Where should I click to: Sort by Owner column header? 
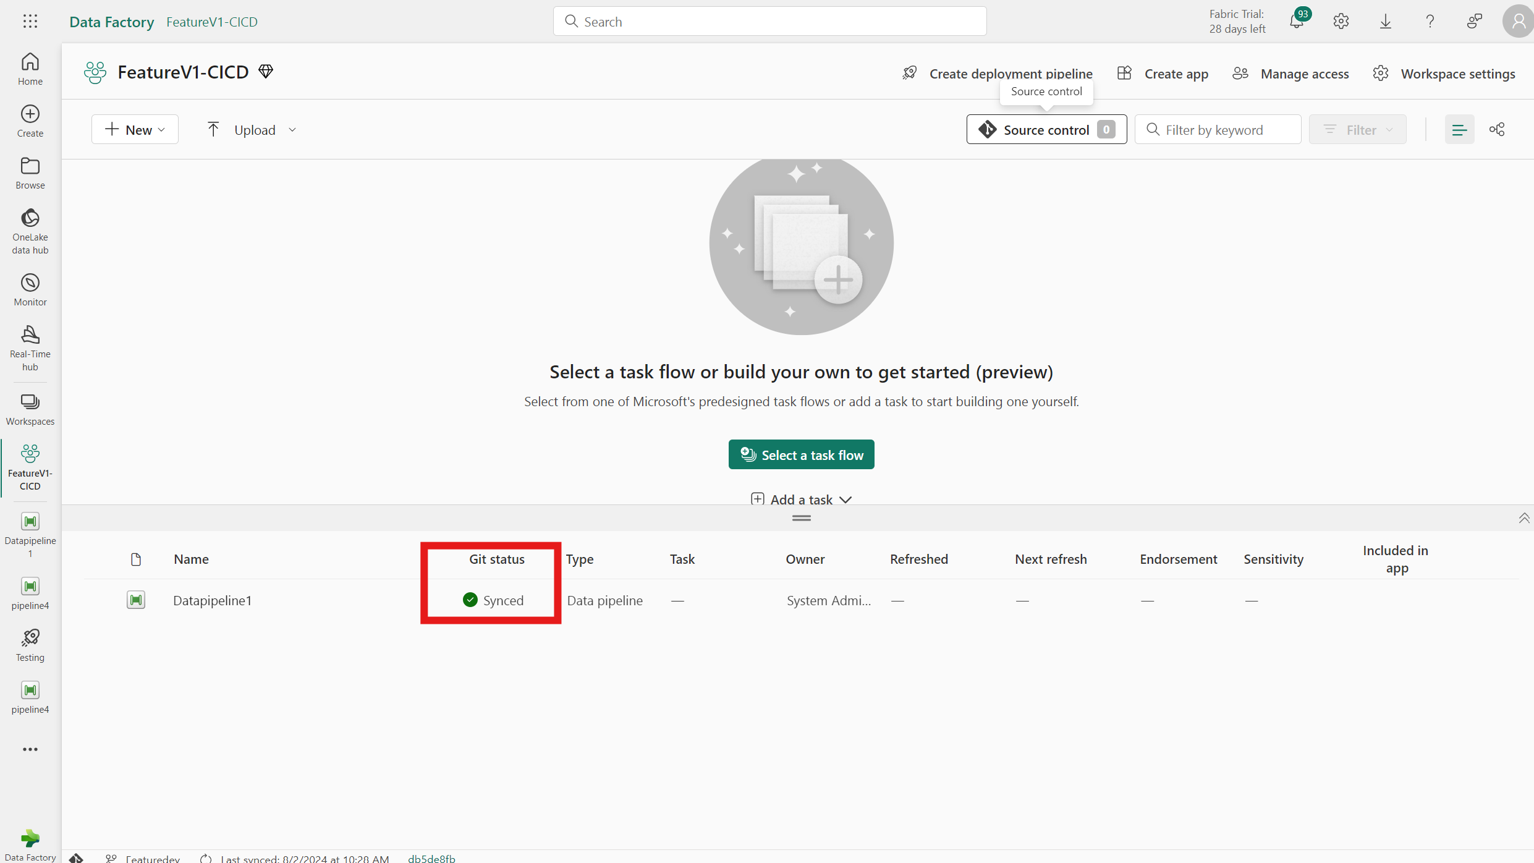click(805, 559)
